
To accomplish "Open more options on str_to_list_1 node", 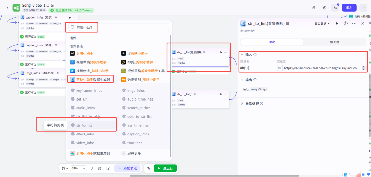I will coord(226,94).
